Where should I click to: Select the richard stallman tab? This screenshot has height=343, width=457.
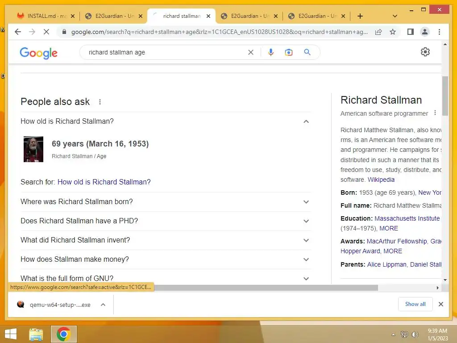click(181, 16)
